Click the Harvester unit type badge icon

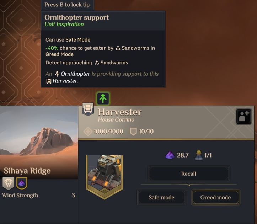pyautogui.click(x=88, y=109)
